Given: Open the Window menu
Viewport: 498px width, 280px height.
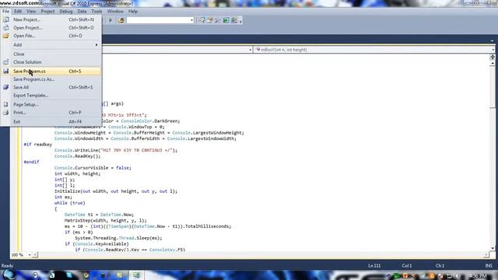Looking at the screenshot, I should pos(115,11).
